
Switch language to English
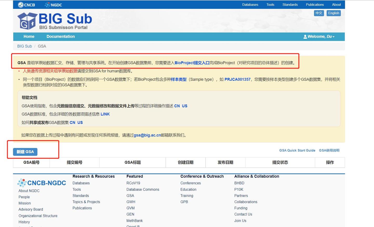click(333, 13)
